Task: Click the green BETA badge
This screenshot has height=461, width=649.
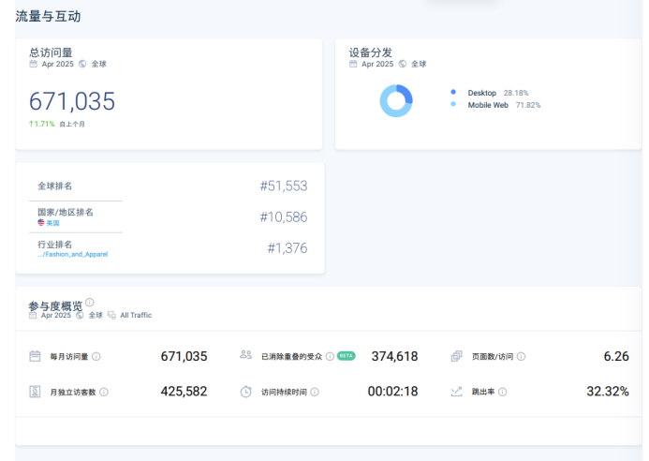Action: coord(347,356)
